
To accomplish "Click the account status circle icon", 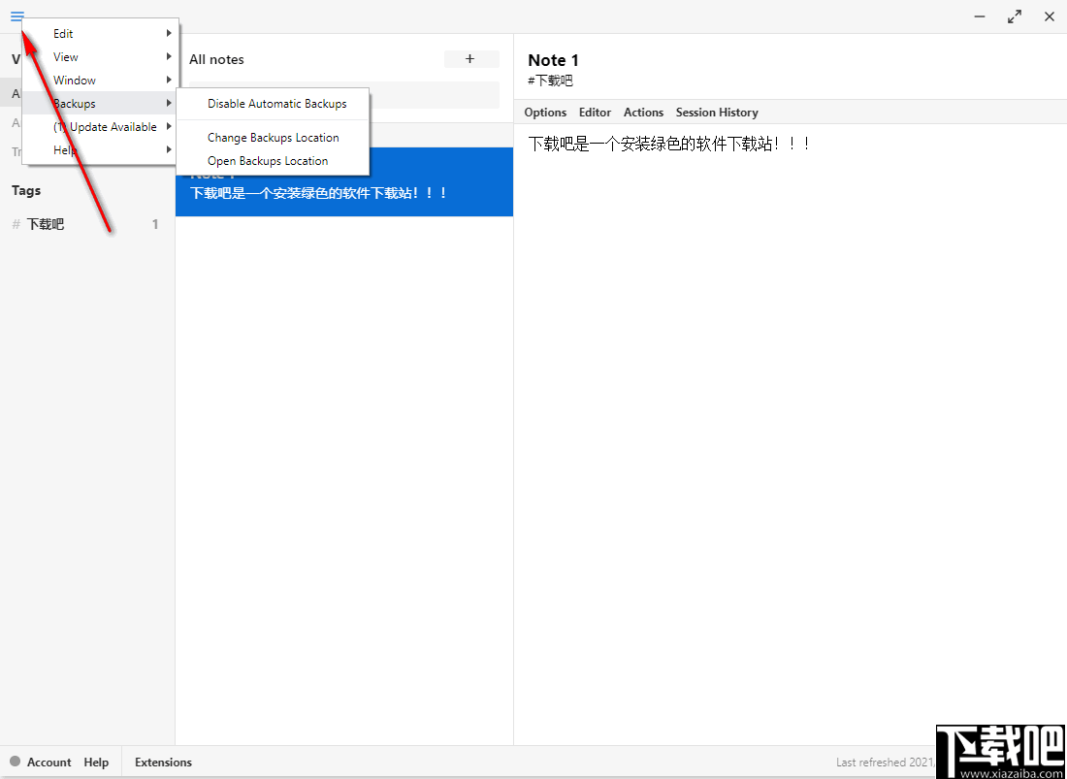I will tap(16, 763).
